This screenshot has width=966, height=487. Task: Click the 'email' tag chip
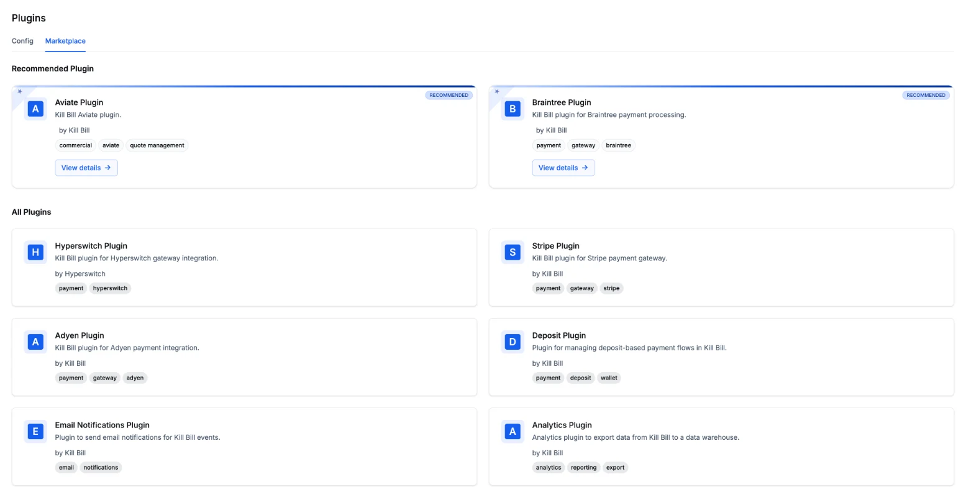[66, 467]
